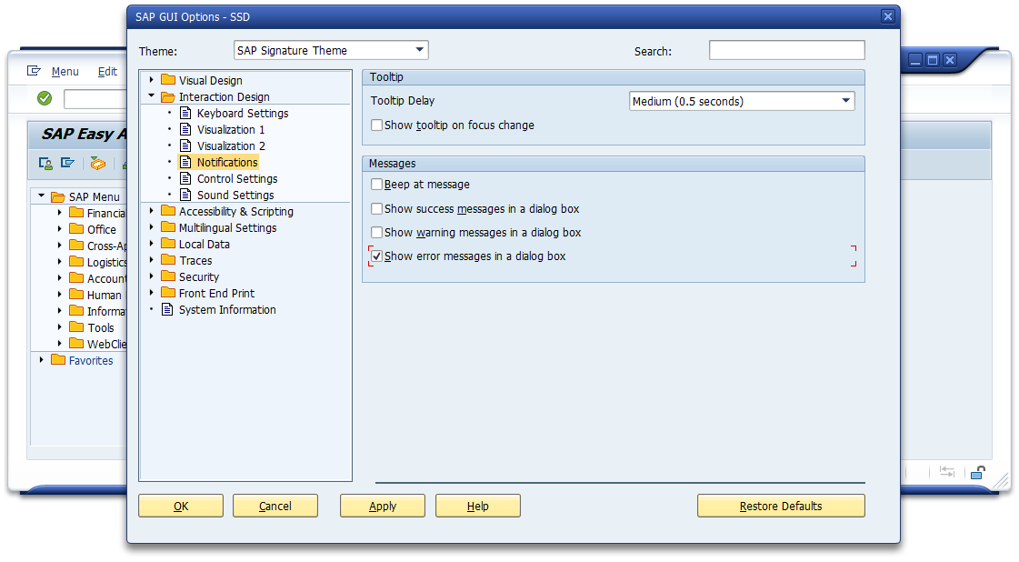The width and height of the screenshot is (1019, 562).
Task: Enable Beep at message checkbox
Action: [376, 184]
